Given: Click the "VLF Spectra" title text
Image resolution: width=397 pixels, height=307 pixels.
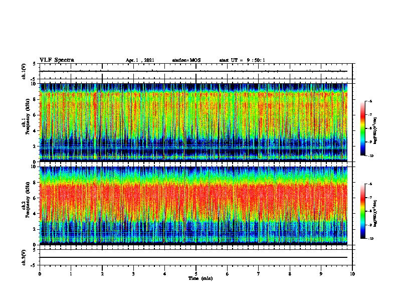Looking at the screenshot, I should point(57,60).
